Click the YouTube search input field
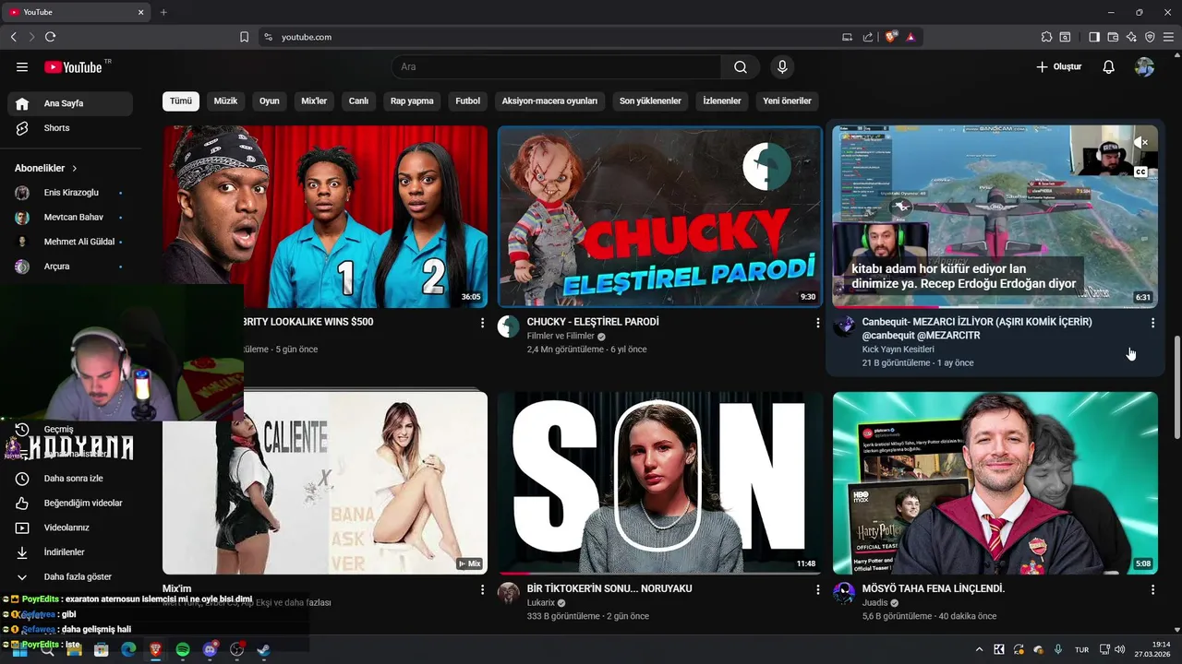This screenshot has width=1182, height=664. pyautogui.click(x=556, y=67)
